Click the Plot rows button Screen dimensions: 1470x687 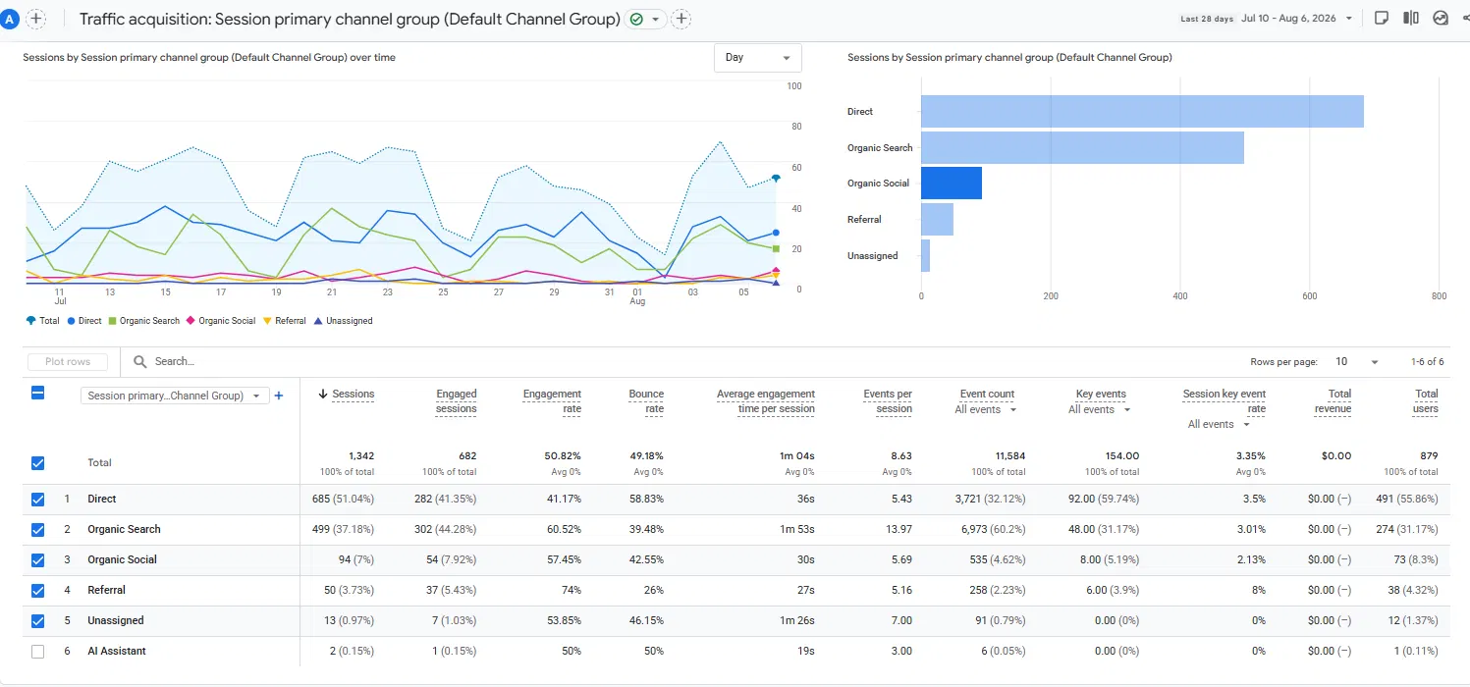pyautogui.click(x=68, y=361)
